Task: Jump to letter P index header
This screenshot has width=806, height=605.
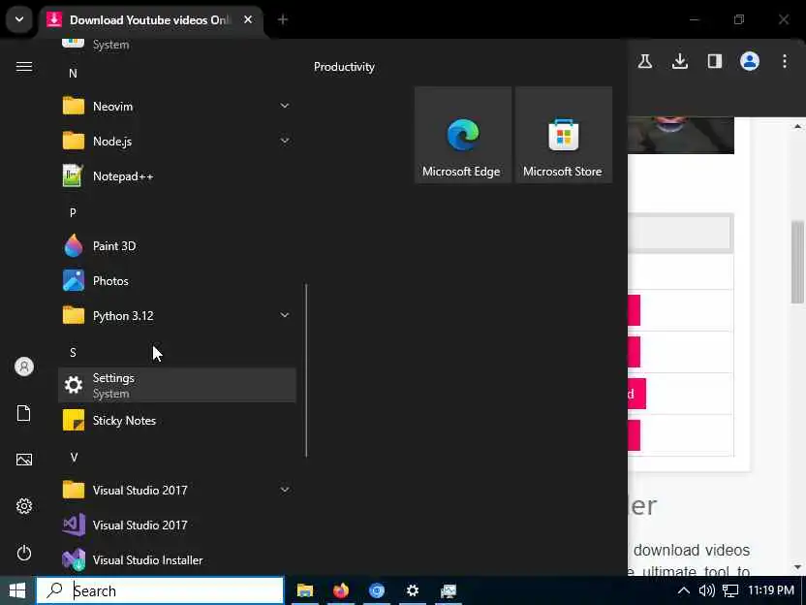Action: (73, 212)
